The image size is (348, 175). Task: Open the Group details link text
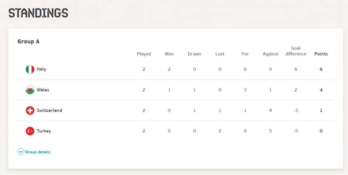pos(38,152)
